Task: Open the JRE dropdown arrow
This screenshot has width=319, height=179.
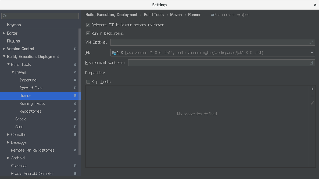Action: [x=312, y=53]
